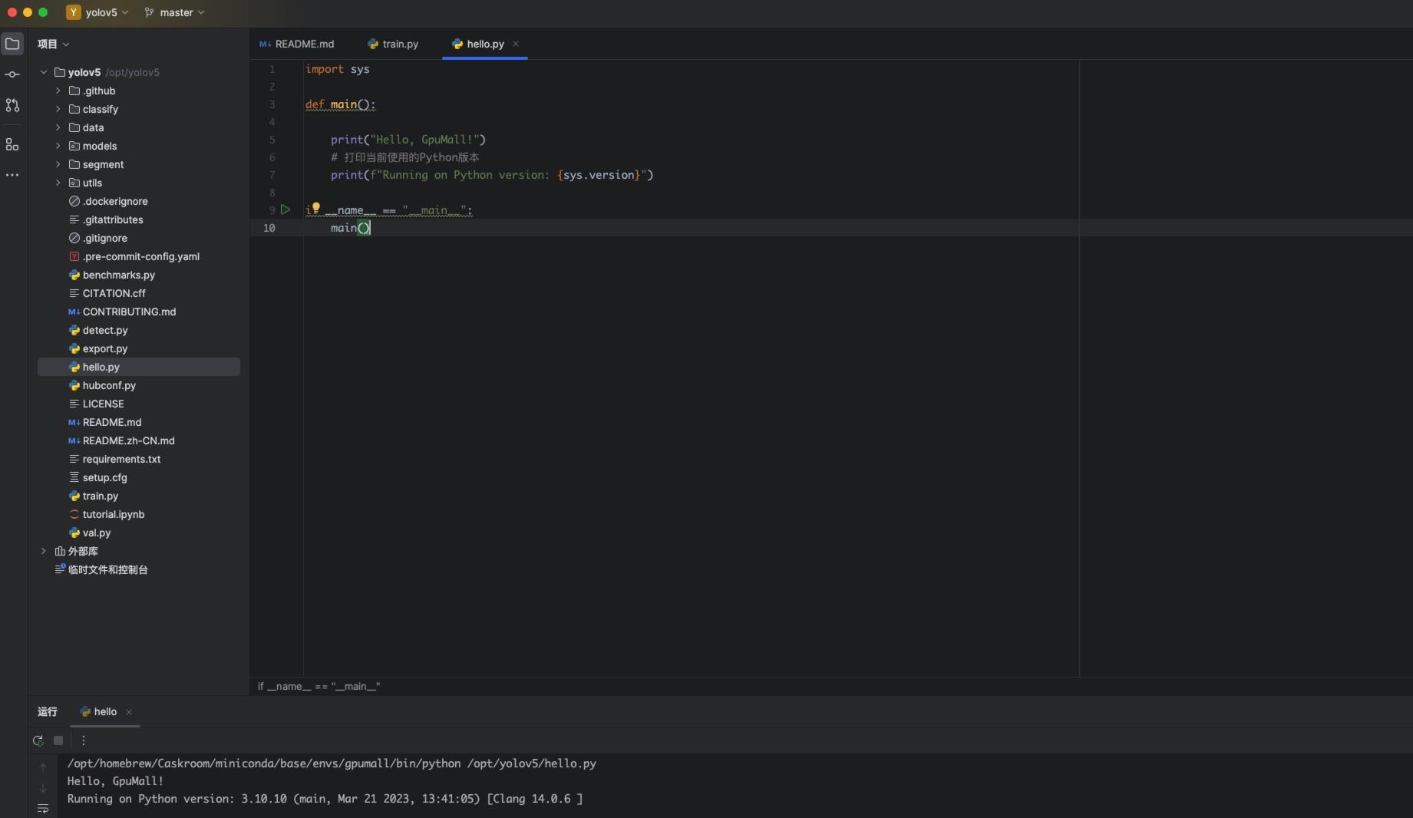Toggle soft-wrap in the Run console

pyautogui.click(x=43, y=808)
